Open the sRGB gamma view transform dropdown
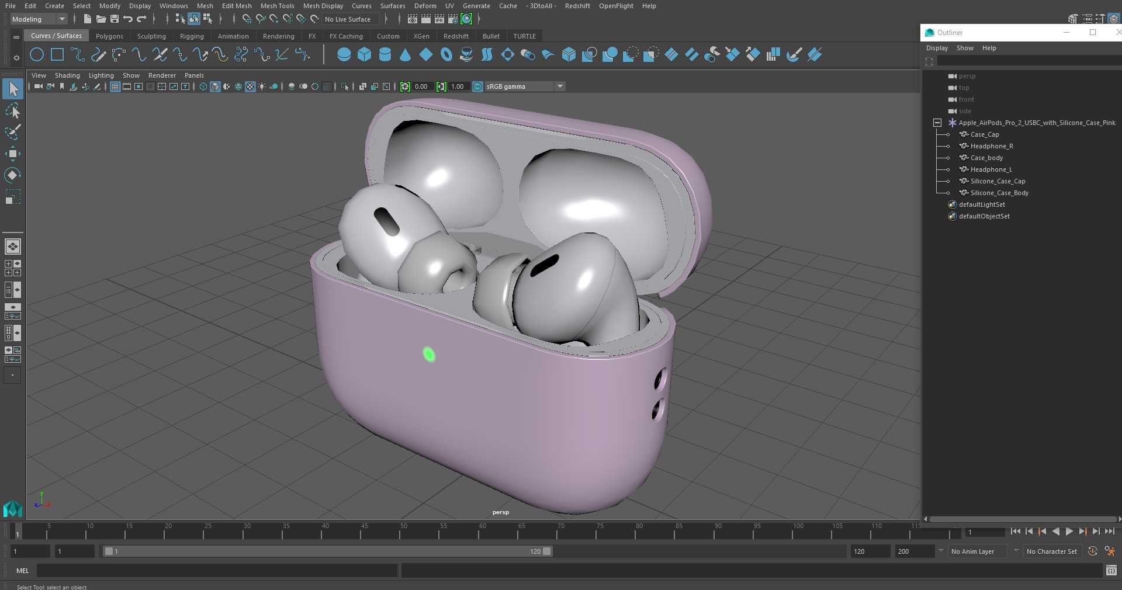 click(525, 86)
